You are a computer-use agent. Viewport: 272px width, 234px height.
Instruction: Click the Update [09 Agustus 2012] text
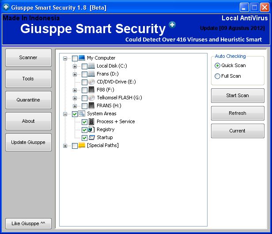[x=232, y=28]
